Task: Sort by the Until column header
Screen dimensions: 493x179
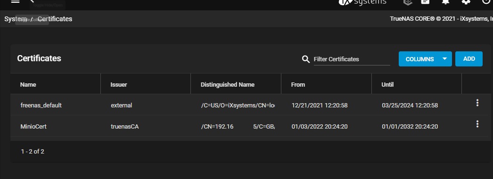Action: [x=388, y=84]
